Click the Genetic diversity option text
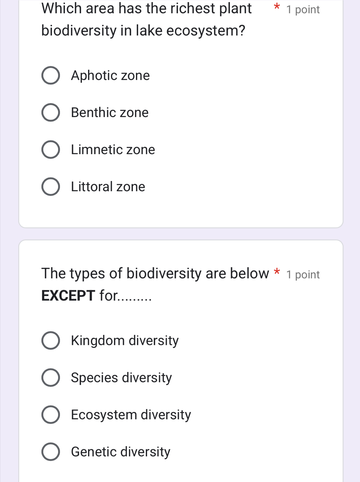This screenshot has width=360, height=482. pyautogui.click(x=120, y=452)
